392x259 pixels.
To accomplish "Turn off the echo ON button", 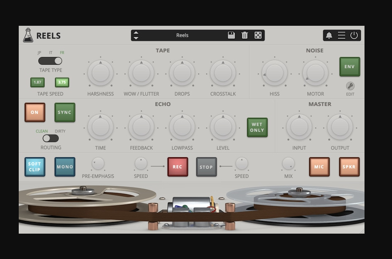I will tap(35, 112).
